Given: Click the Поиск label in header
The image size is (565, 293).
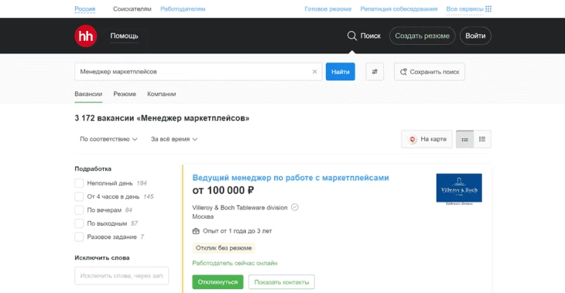Looking at the screenshot, I should 371,36.
